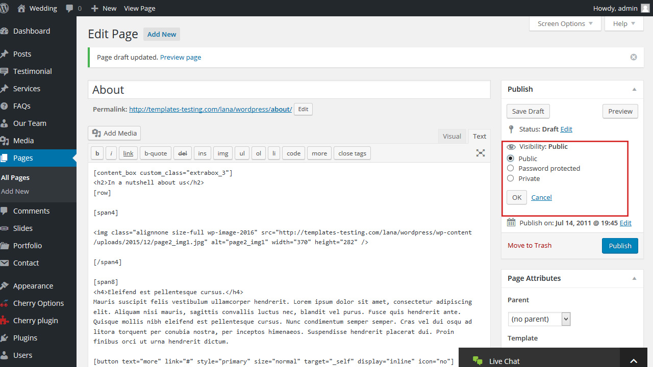Click the WordPress logo icon

[5, 8]
